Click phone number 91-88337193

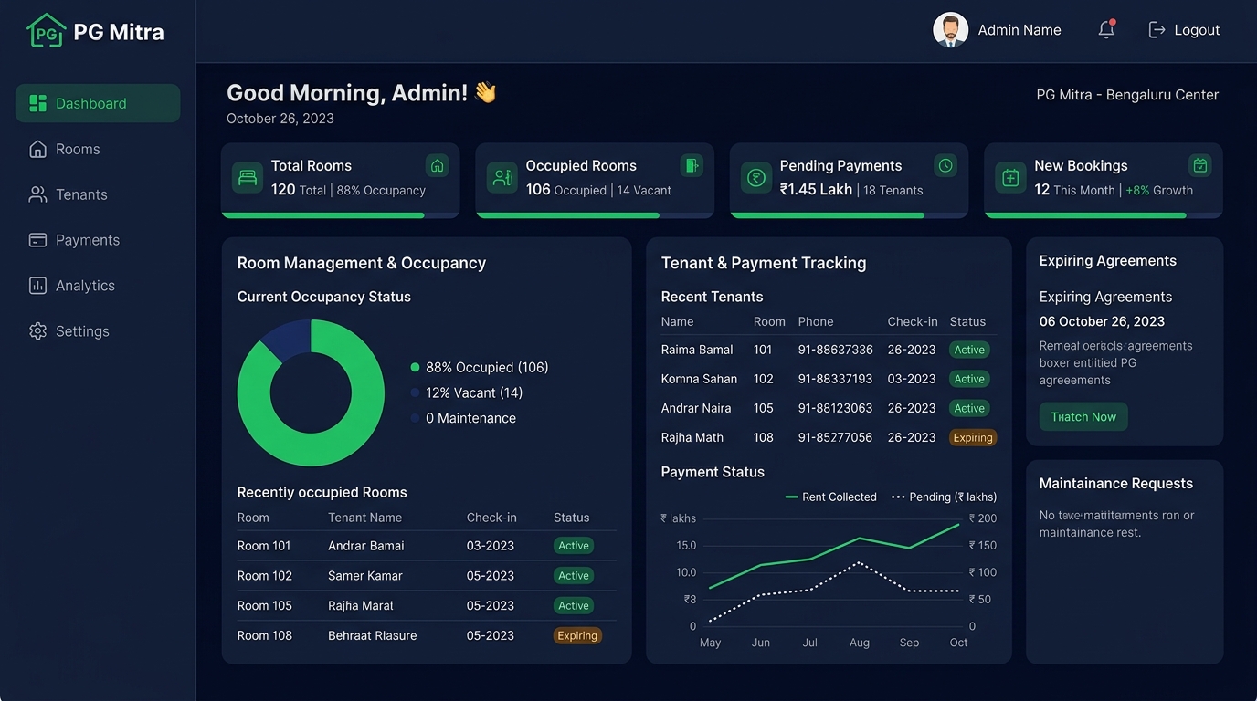(835, 379)
